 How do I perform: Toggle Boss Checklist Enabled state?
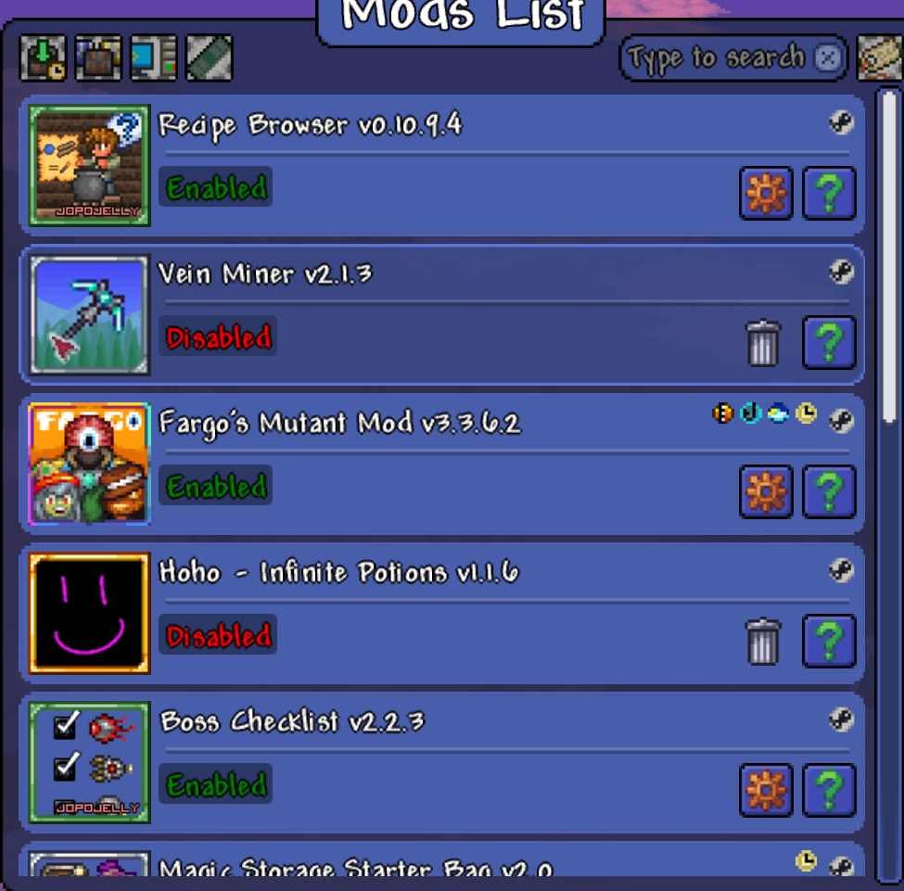coord(216,784)
